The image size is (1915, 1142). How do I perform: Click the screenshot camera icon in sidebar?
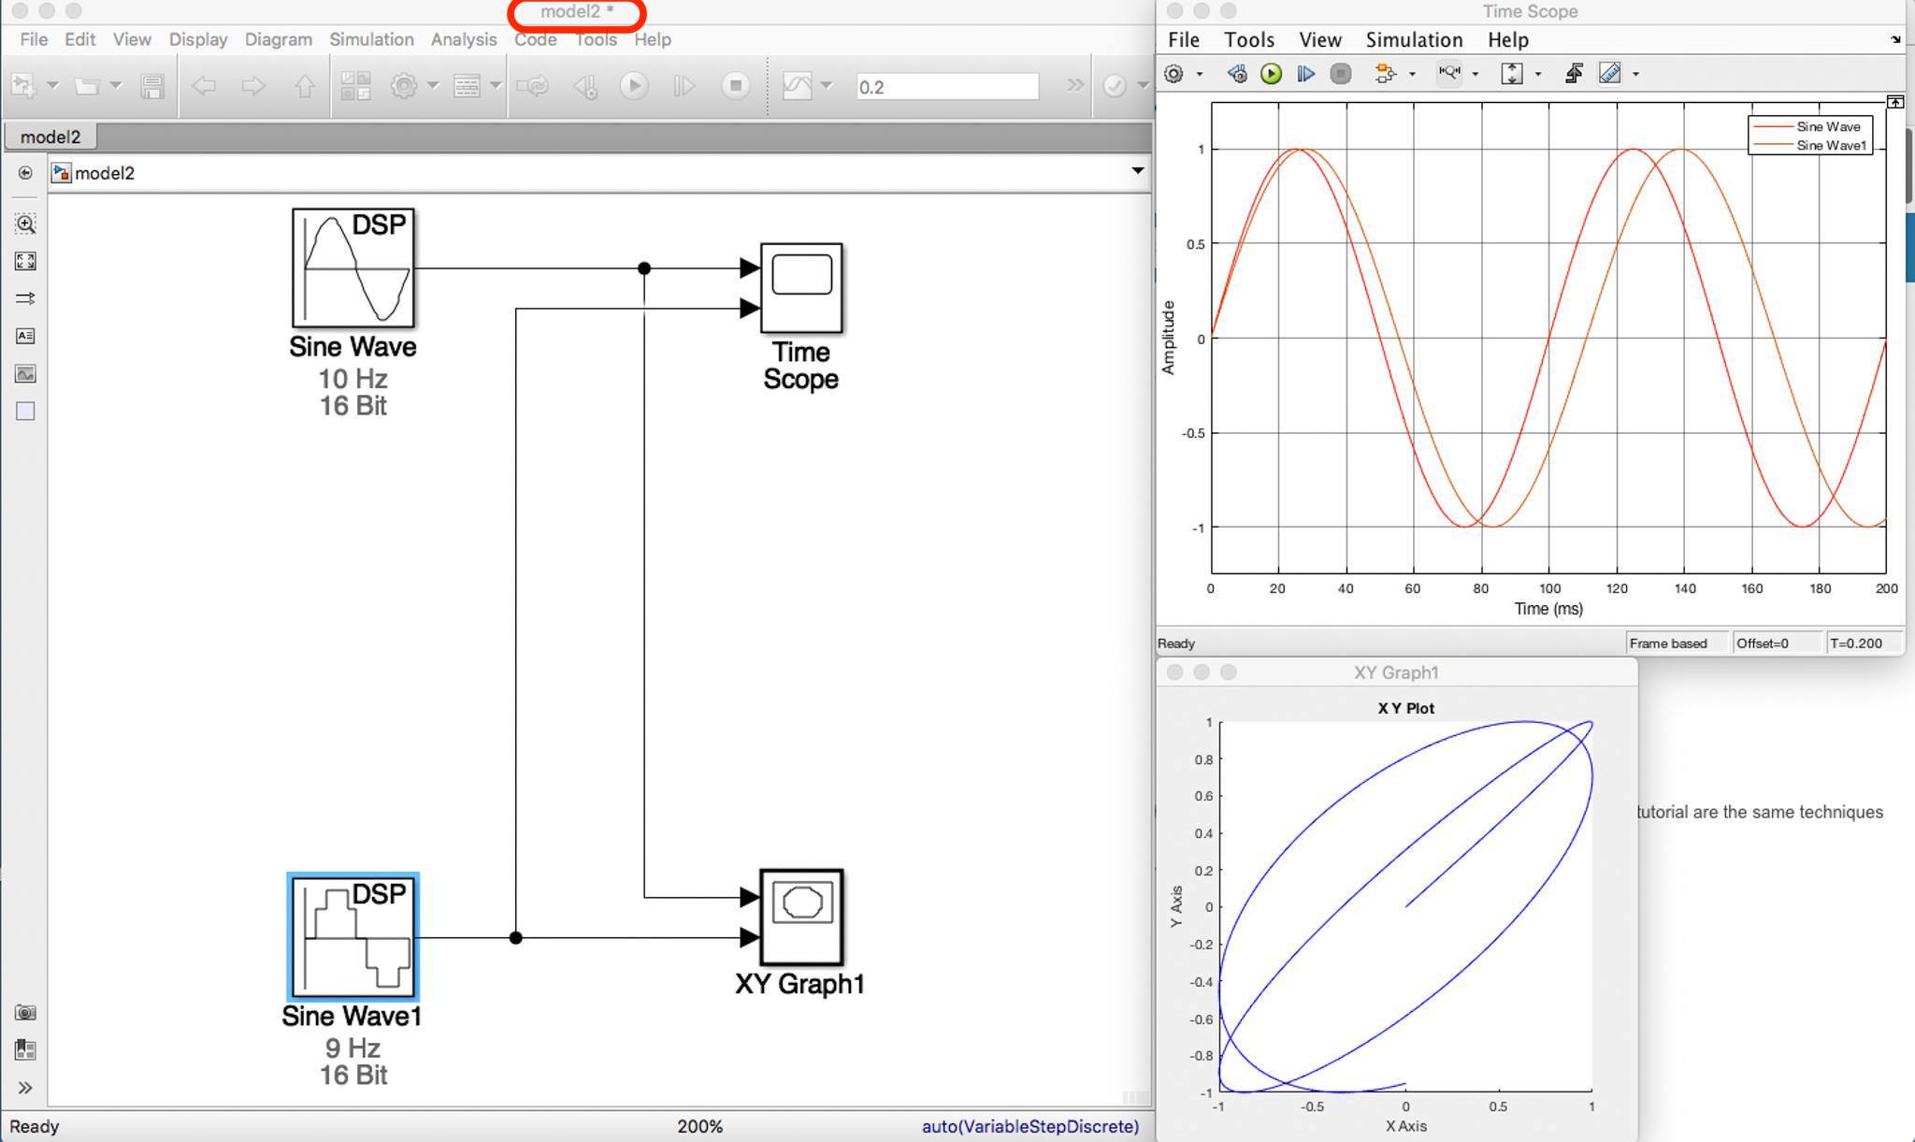(x=25, y=1012)
